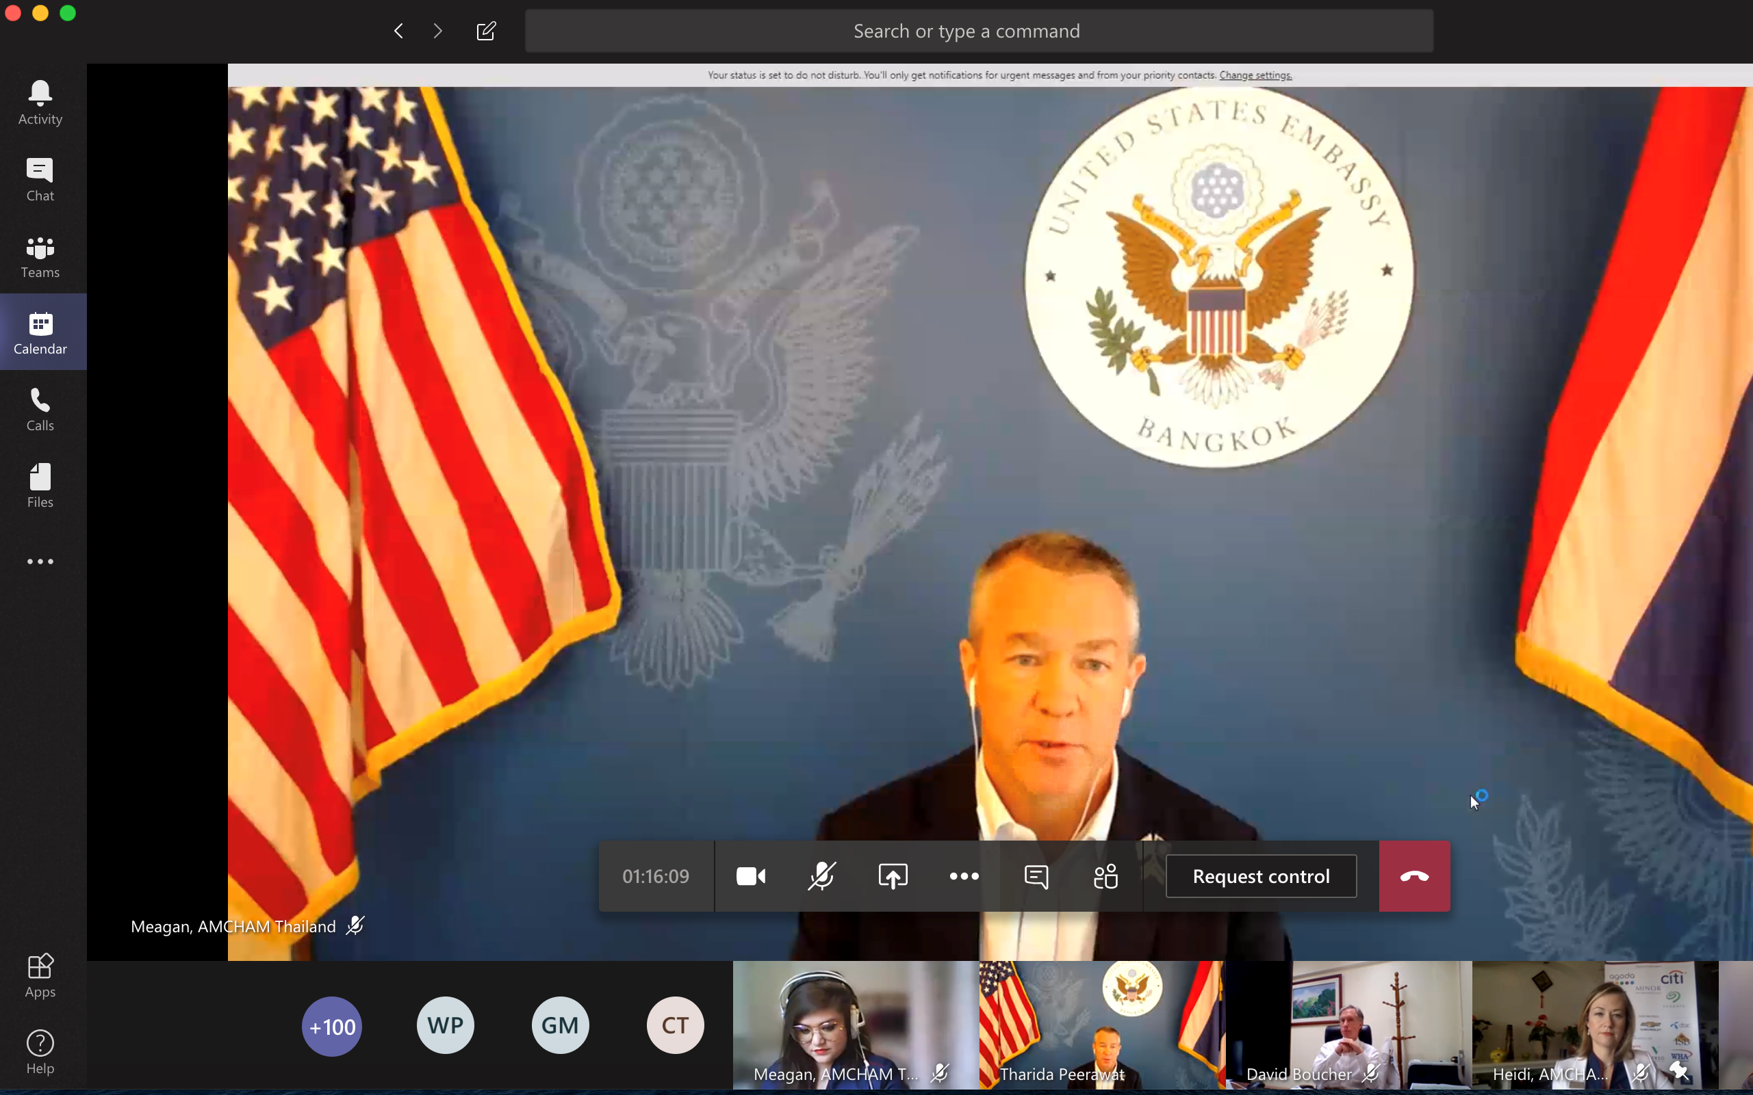The height and width of the screenshot is (1095, 1753).
Task: Select David Boucher's video thumbnail
Action: 1348,1025
